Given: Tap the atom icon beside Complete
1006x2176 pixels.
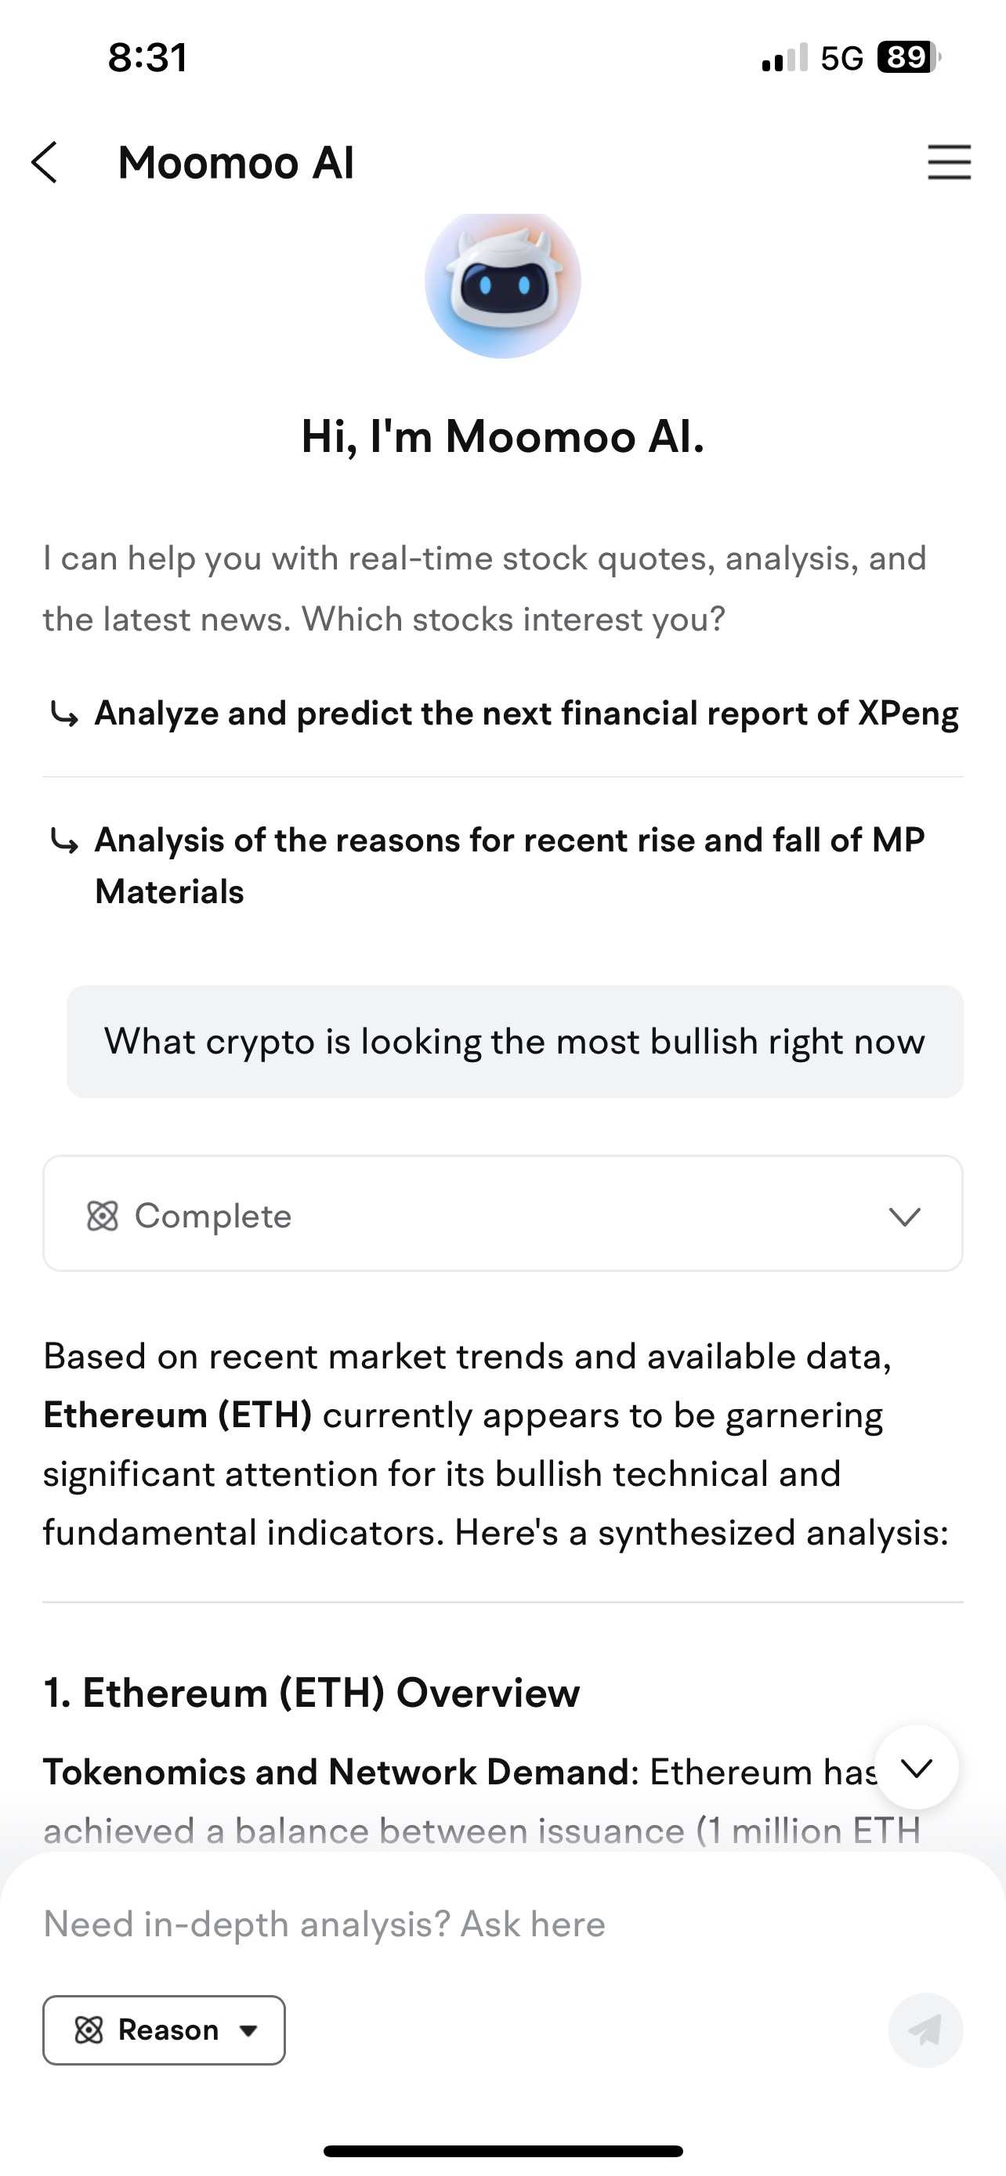Looking at the screenshot, I should (103, 1216).
